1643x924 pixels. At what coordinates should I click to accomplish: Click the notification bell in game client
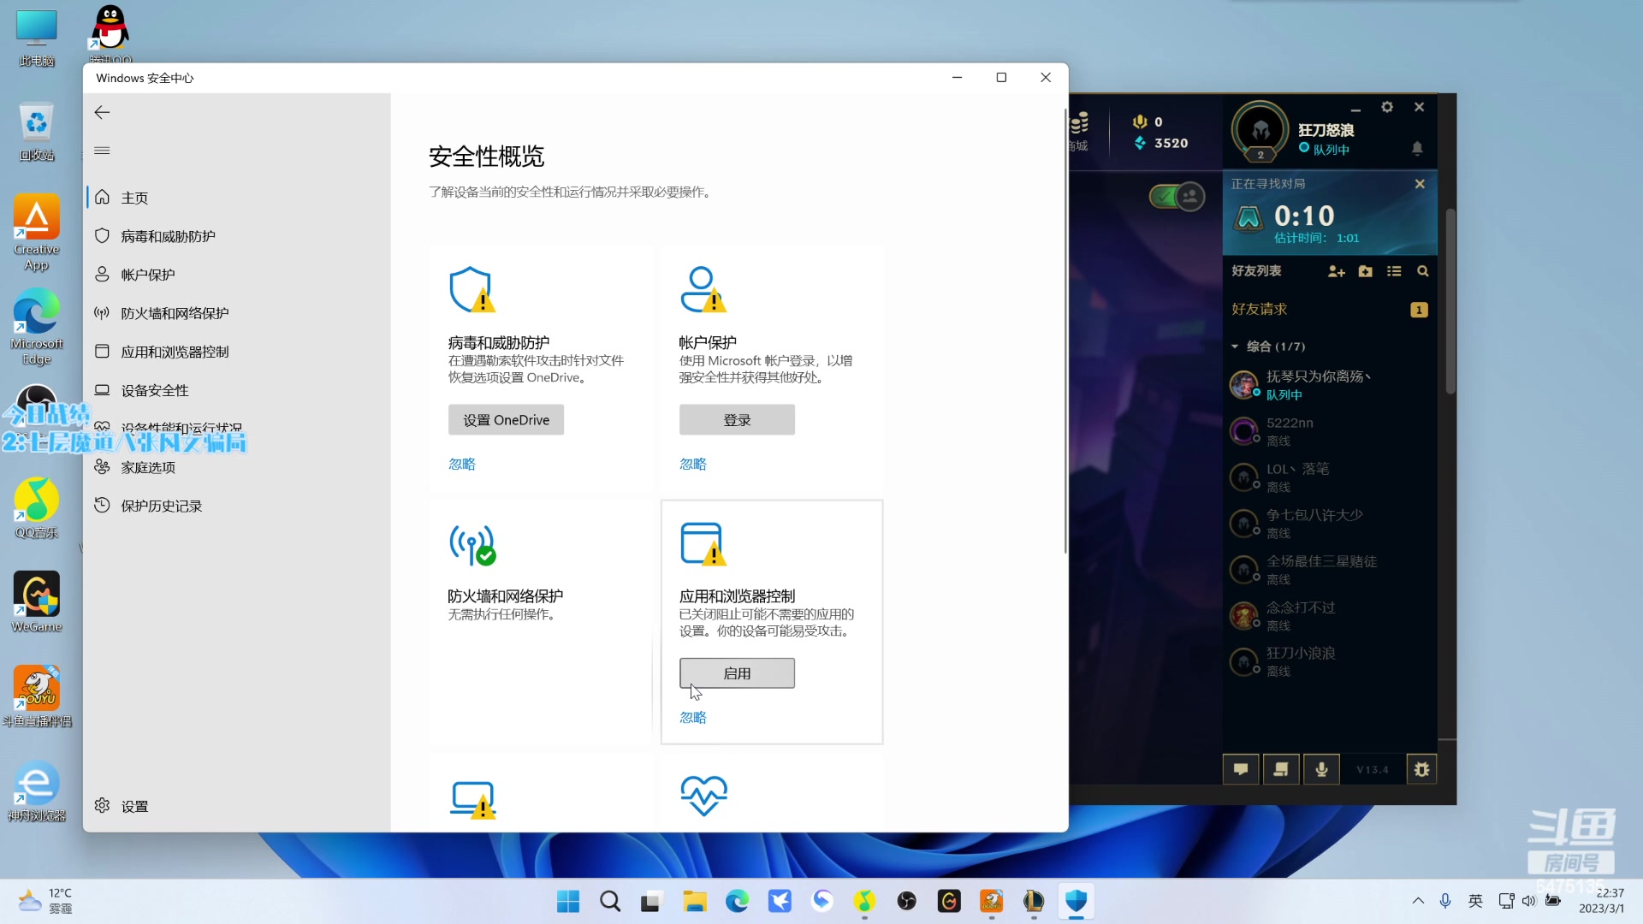tap(1417, 148)
